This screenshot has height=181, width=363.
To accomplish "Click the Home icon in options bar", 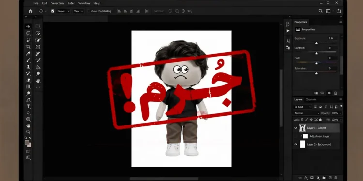I will point(30,11).
